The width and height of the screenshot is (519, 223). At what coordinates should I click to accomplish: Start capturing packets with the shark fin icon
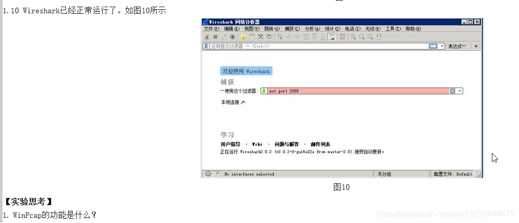point(207,37)
